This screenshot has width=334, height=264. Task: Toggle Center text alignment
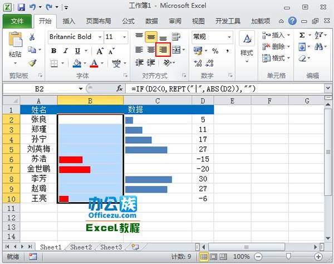pyautogui.click(x=151, y=50)
